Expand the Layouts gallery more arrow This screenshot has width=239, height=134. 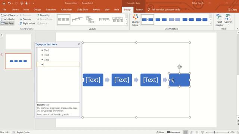126,24
